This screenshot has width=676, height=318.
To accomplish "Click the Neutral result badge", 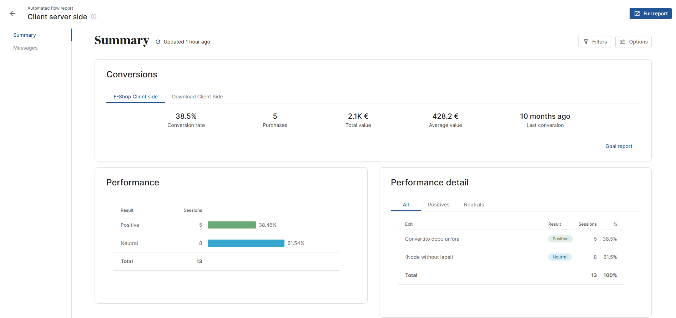I will tap(560, 257).
